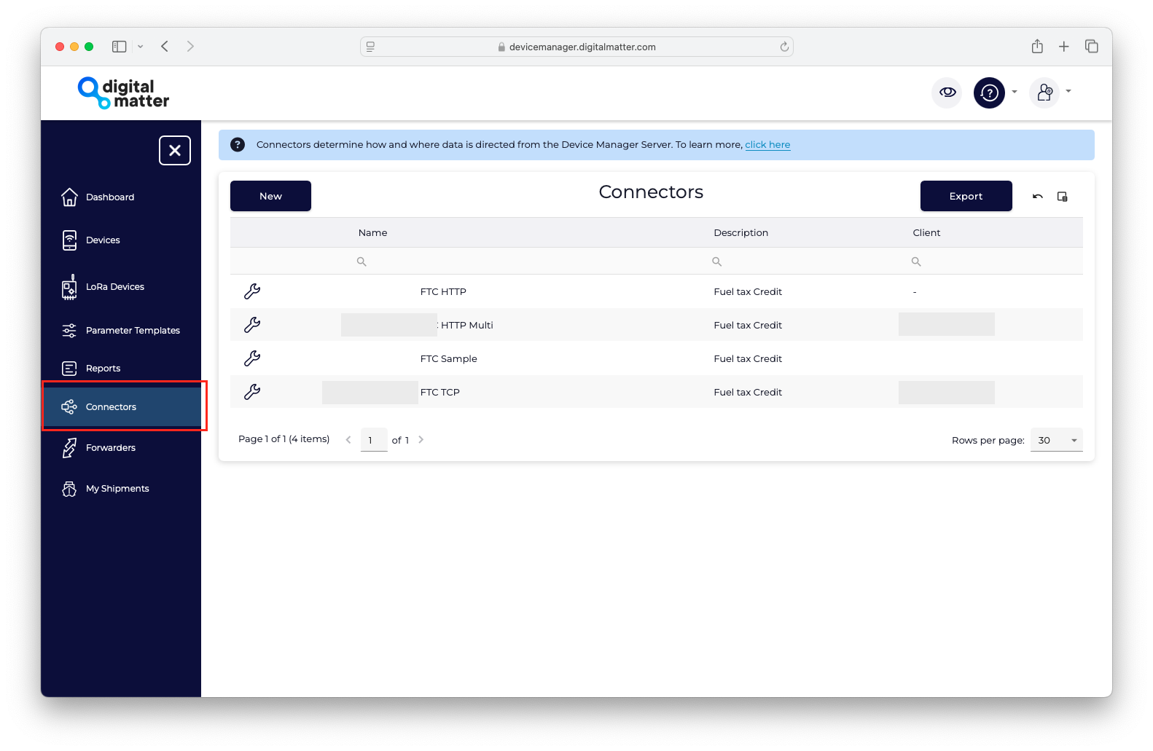
Task: Click the info icon in the blue banner
Action: click(x=238, y=145)
